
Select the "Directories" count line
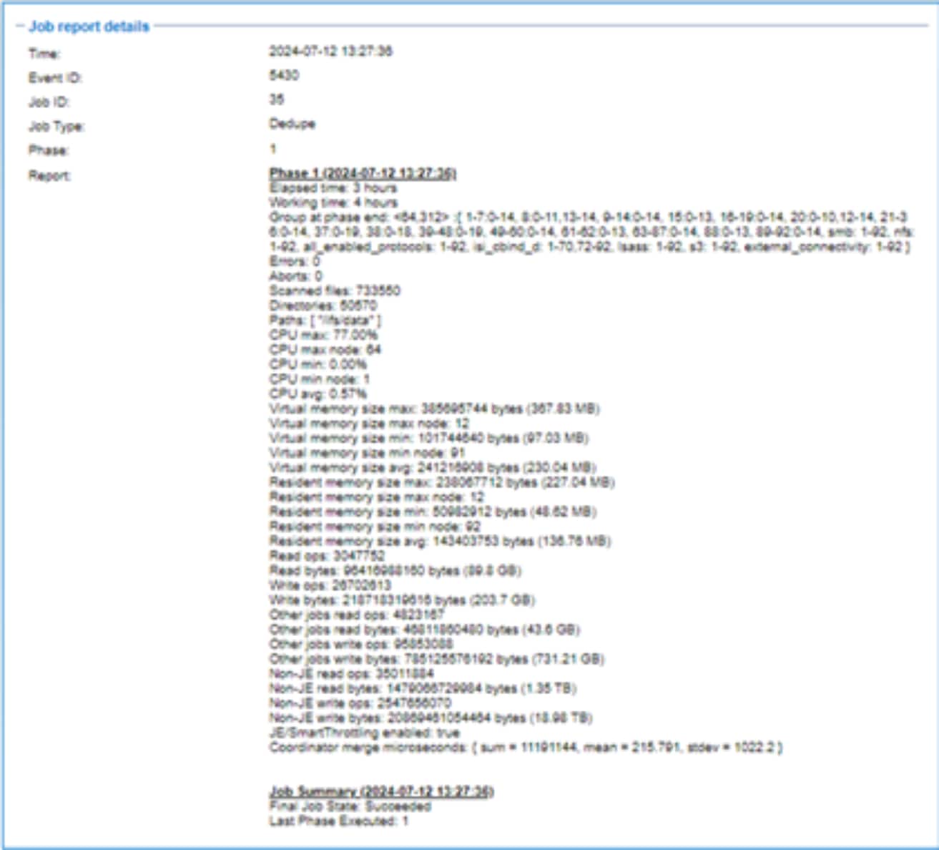pos(323,306)
